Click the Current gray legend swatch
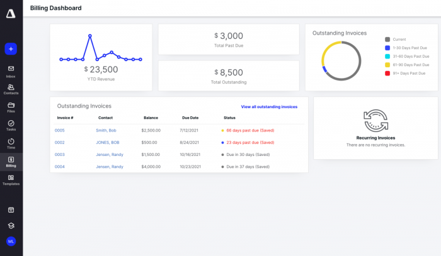This screenshot has height=256, width=441. point(387,39)
